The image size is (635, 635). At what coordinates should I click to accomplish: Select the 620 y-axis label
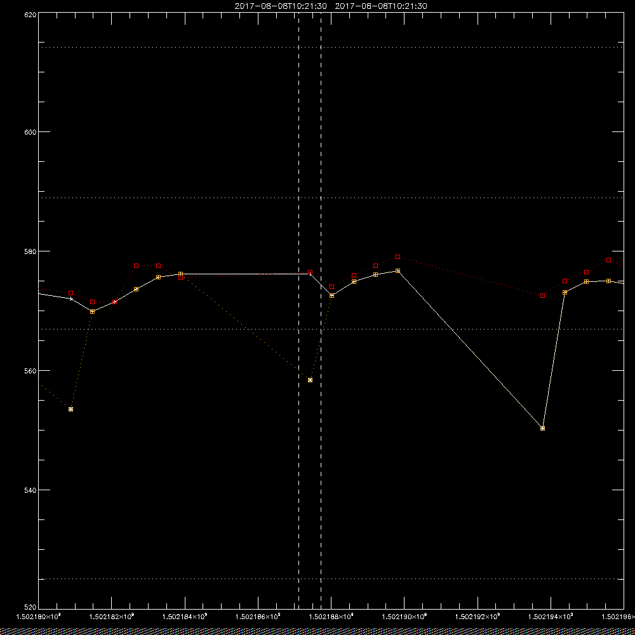(31, 15)
